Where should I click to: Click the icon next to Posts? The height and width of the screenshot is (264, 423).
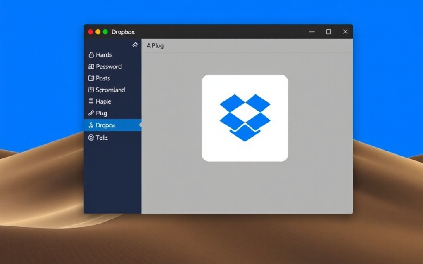(91, 78)
